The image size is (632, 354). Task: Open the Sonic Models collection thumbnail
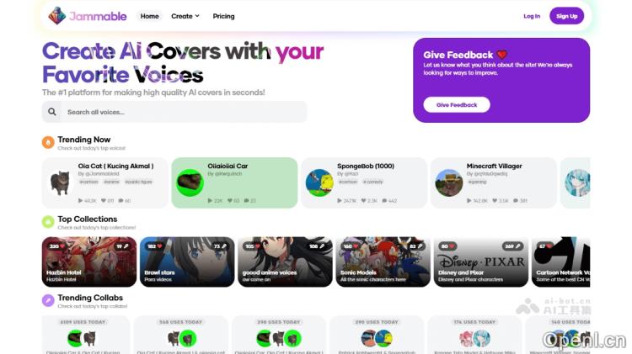[x=383, y=262]
